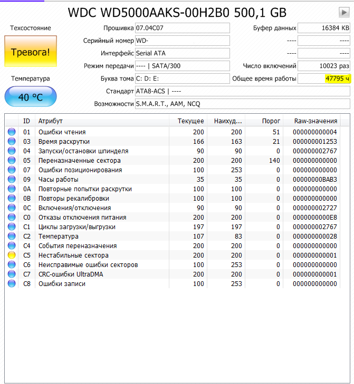354x384 pixels.
Task: Click the status icon of Запуски/остановки шпинделя row
Action: click(12, 151)
